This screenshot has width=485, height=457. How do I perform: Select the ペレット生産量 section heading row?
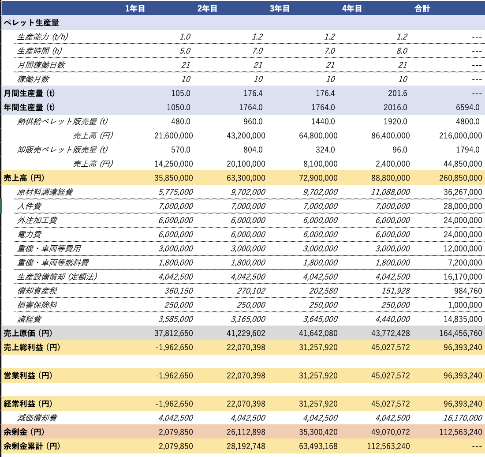31,22
